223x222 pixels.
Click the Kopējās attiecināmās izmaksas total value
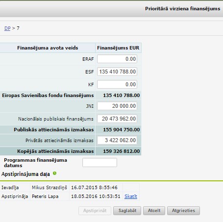click(x=122, y=151)
